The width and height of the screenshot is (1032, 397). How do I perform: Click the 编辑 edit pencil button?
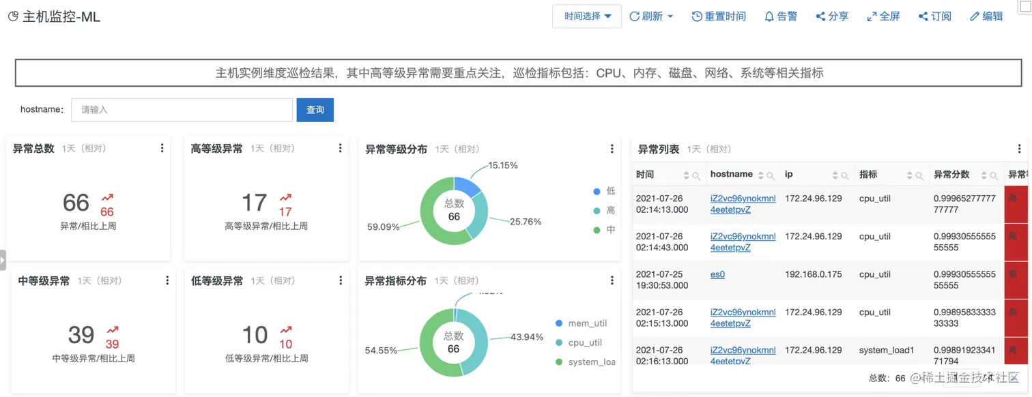[x=986, y=16]
